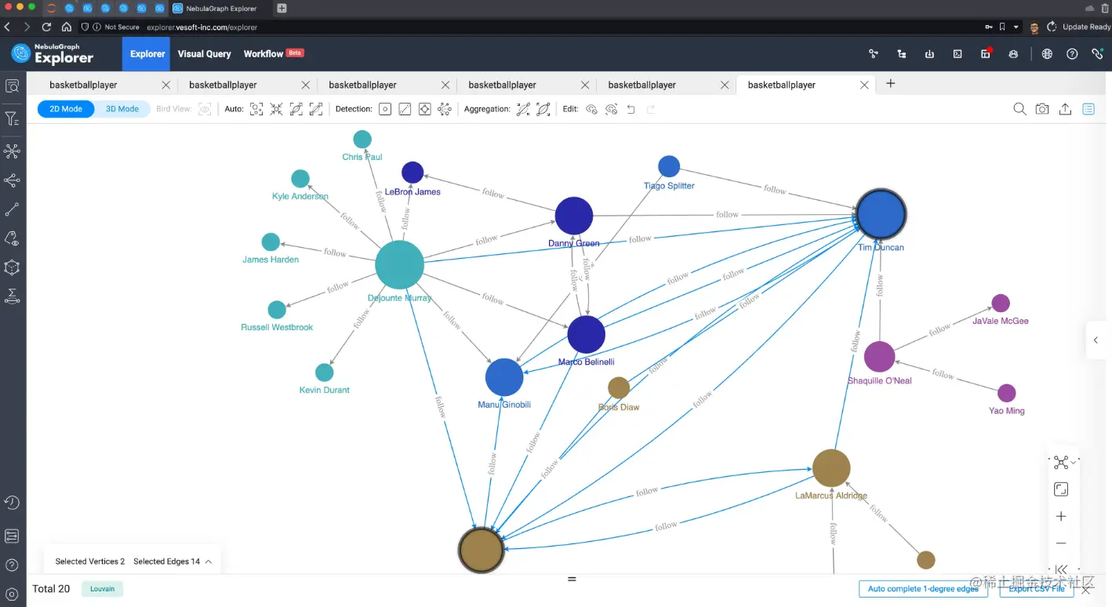Open the history clock icon in sidebar

tap(12, 503)
